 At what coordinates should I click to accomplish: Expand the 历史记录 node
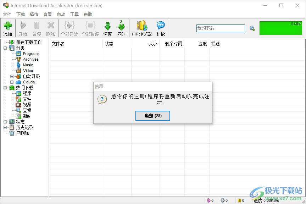(x=5, y=127)
